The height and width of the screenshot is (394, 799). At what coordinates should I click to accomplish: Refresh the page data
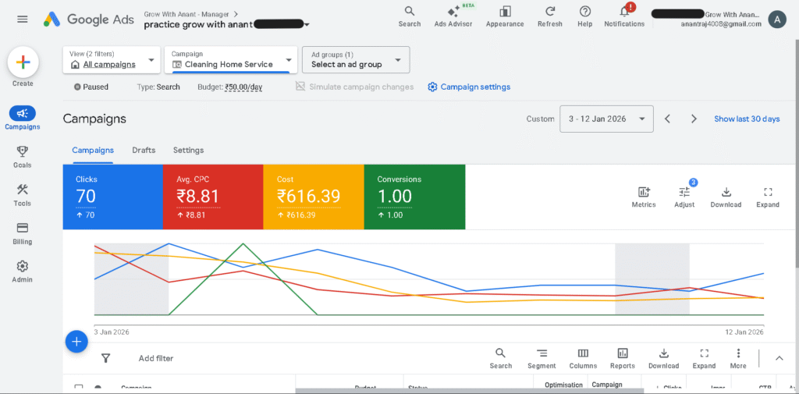pyautogui.click(x=550, y=16)
